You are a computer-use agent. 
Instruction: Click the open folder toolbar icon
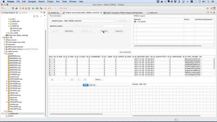[x=45, y=8]
